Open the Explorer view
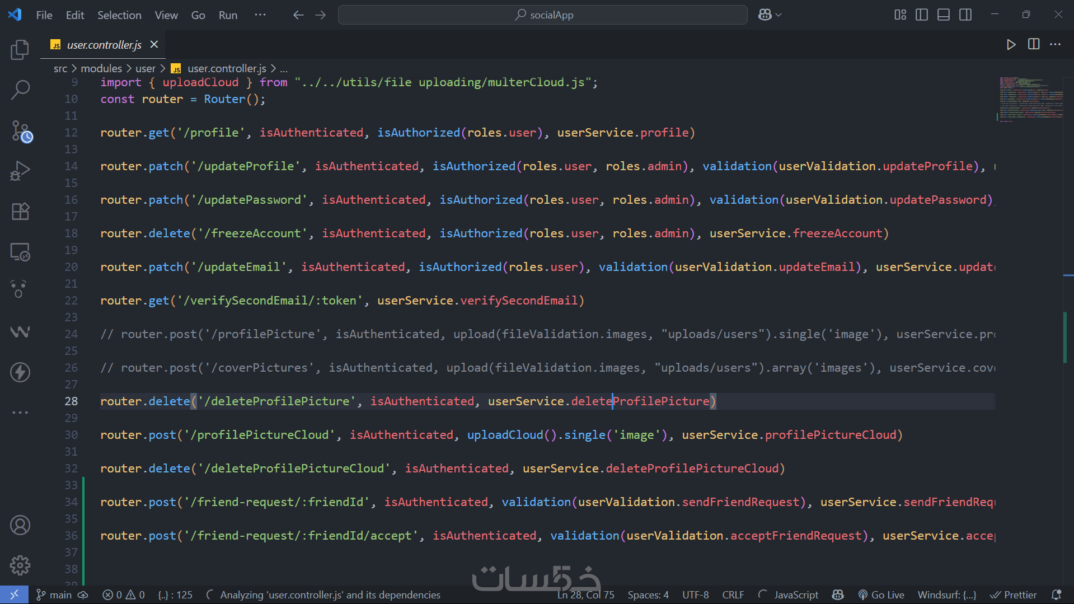 click(x=20, y=49)
